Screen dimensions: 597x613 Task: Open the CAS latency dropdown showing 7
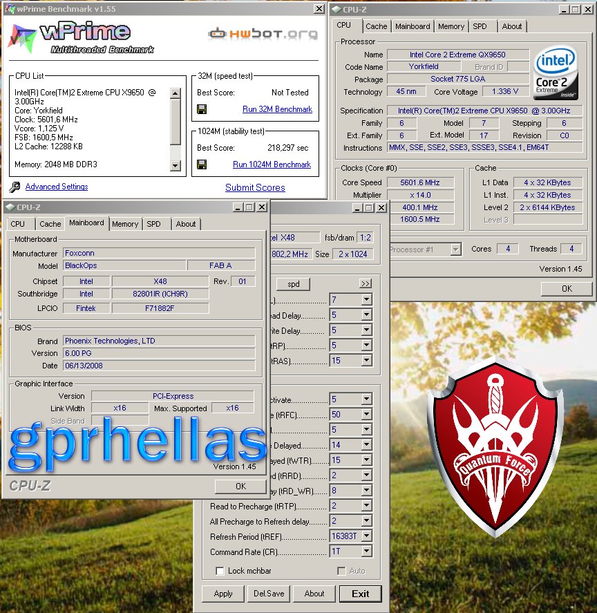tap(366, 300)
